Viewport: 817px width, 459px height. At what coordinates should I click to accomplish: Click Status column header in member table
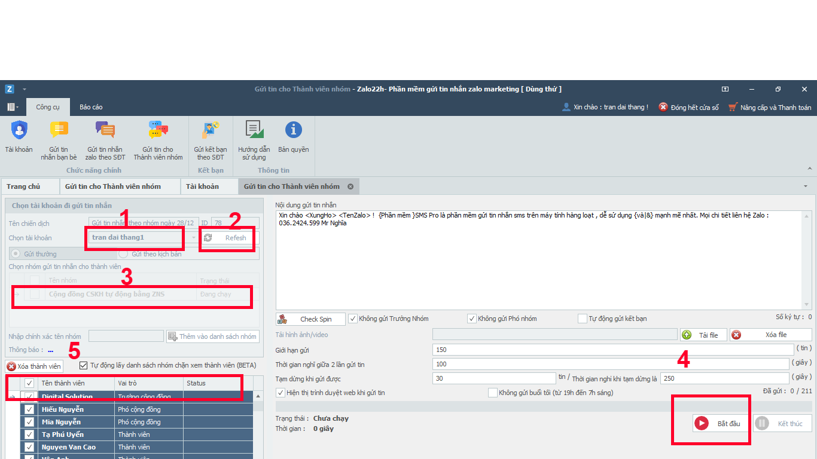coord(218,383)
